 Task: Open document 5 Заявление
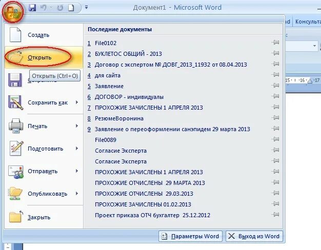[x=109, y=86]
